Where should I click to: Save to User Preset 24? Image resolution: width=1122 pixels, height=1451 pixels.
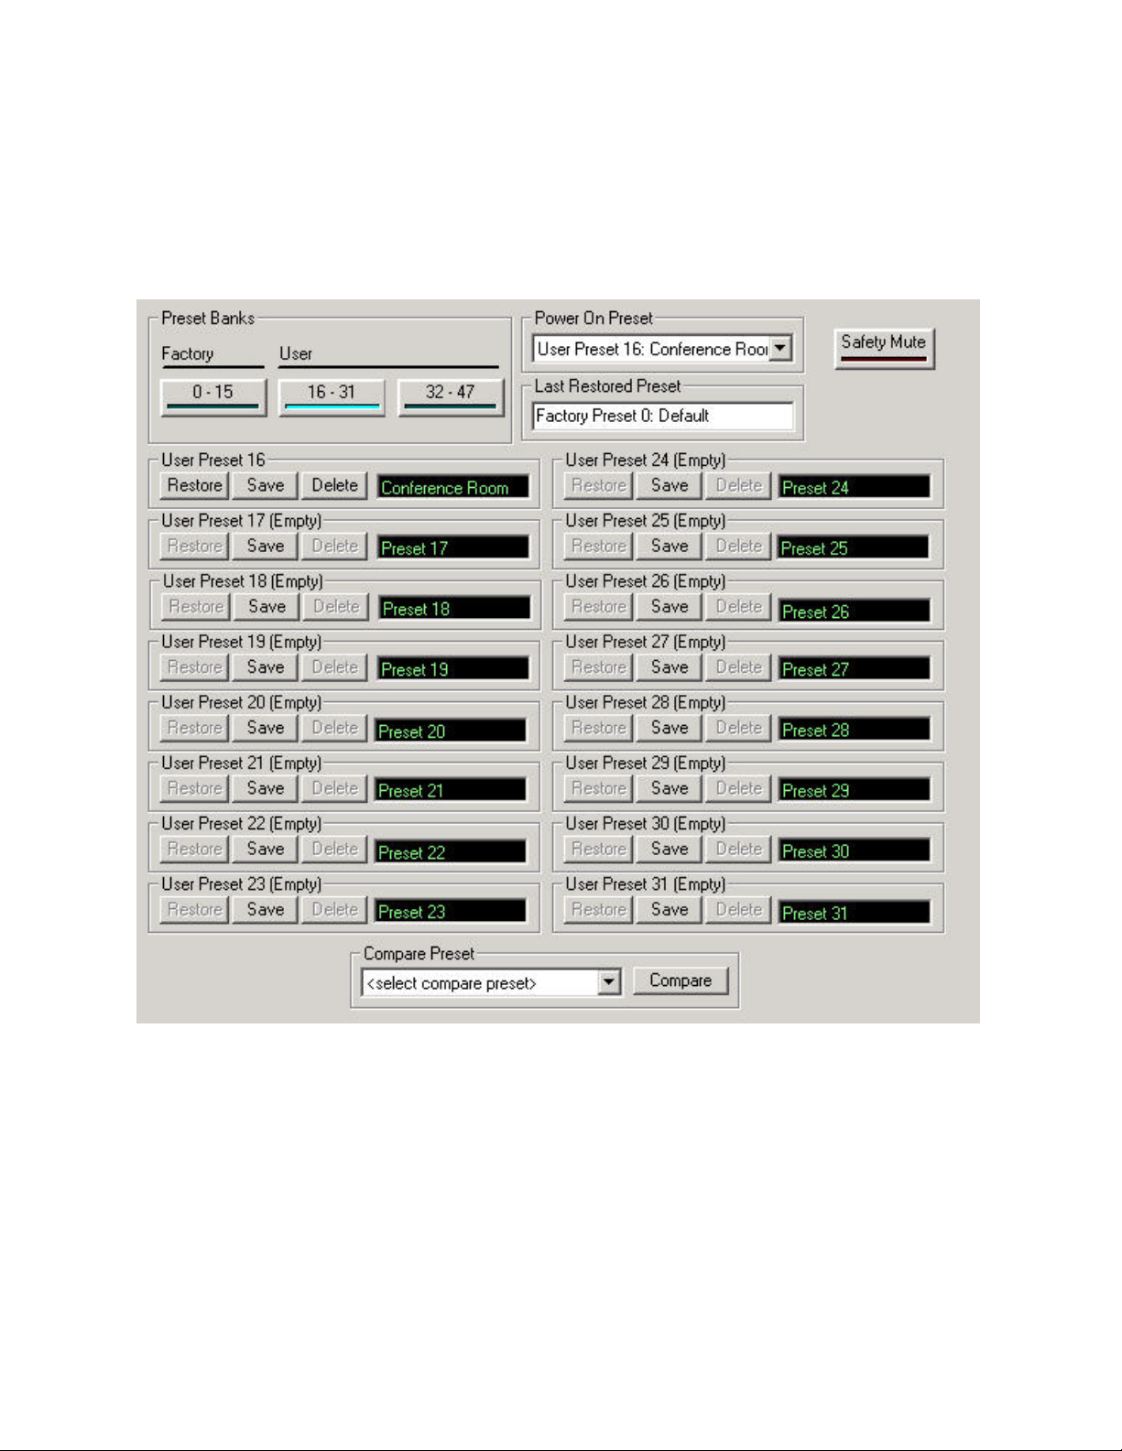670,485
